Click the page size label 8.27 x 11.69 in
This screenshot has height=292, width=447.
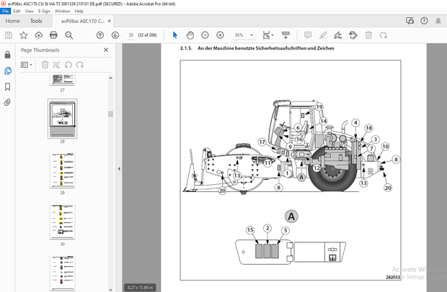point(140,288)
